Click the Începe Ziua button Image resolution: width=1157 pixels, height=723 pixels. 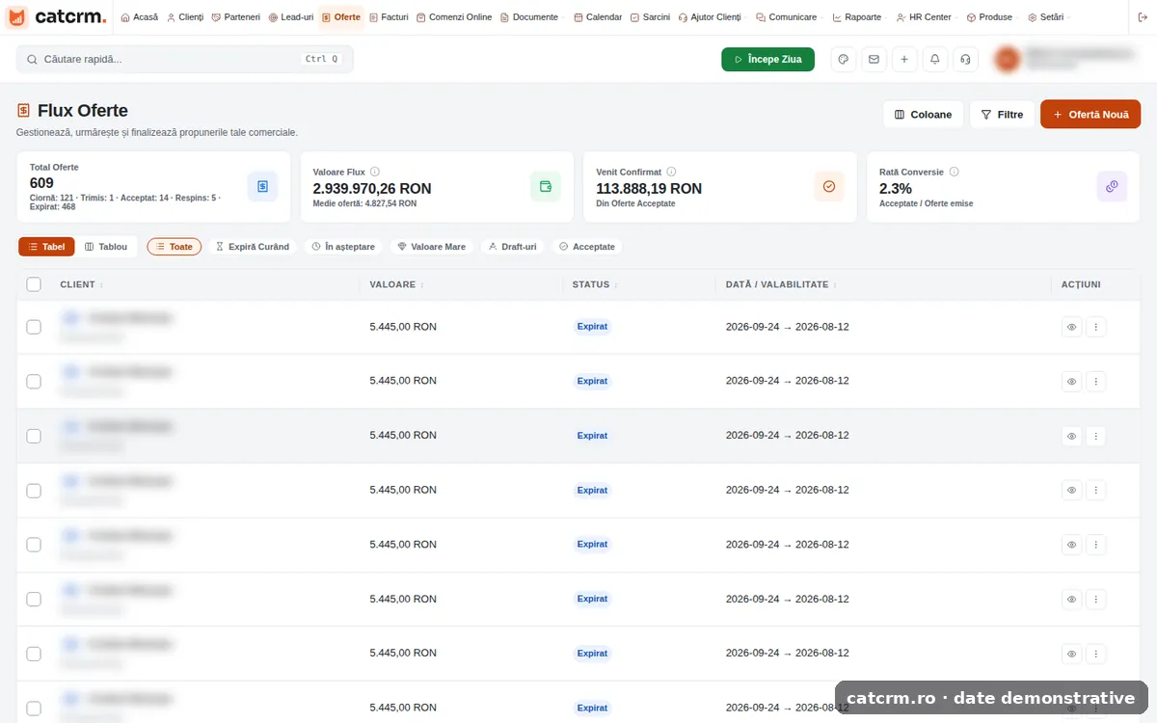767,59
